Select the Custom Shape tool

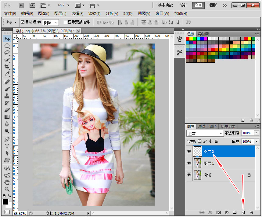(7, 160)
